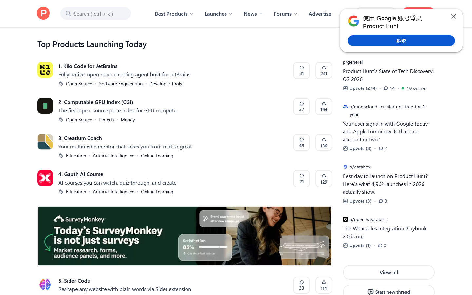The width and height of the screenshot is (472, 295).
Task: Select the Money tag
Action: pos(128,120)
